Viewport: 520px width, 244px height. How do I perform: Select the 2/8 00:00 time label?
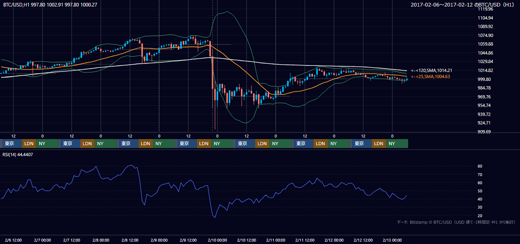[x=101, y=240]
